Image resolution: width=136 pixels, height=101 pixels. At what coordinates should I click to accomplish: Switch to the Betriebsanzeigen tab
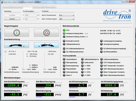coord(17,7)
